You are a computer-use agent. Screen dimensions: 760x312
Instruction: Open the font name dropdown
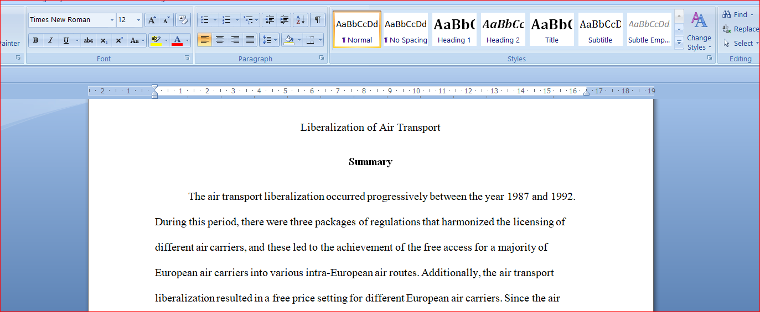point(112,20)
